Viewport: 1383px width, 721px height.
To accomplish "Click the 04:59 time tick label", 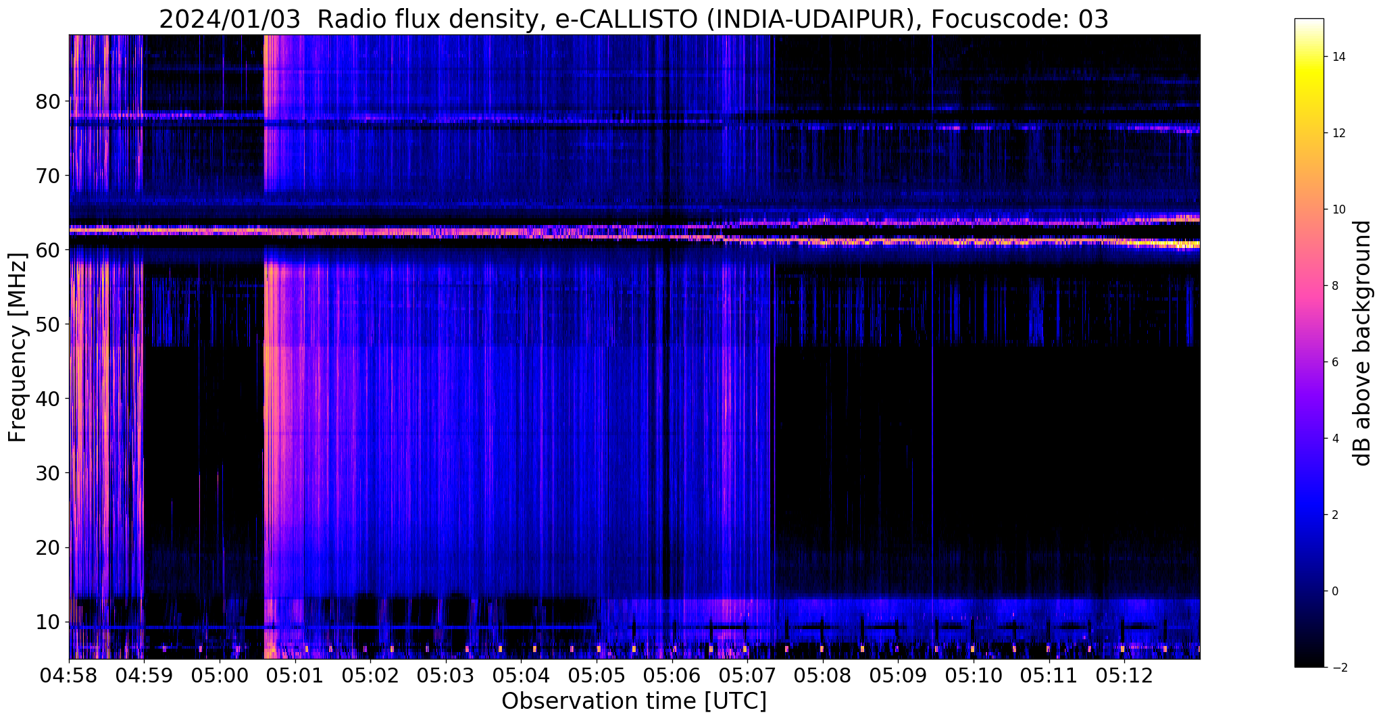I will pyautogui.click(x=144, y=675).
